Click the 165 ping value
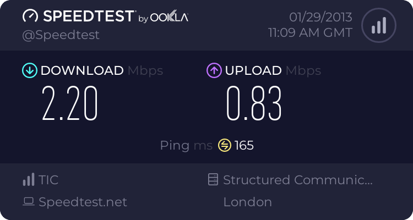413x220 pixels. click(244, 146)
